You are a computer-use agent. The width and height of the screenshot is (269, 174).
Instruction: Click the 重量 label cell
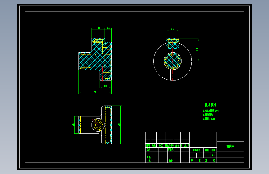[x=207, y=150]
